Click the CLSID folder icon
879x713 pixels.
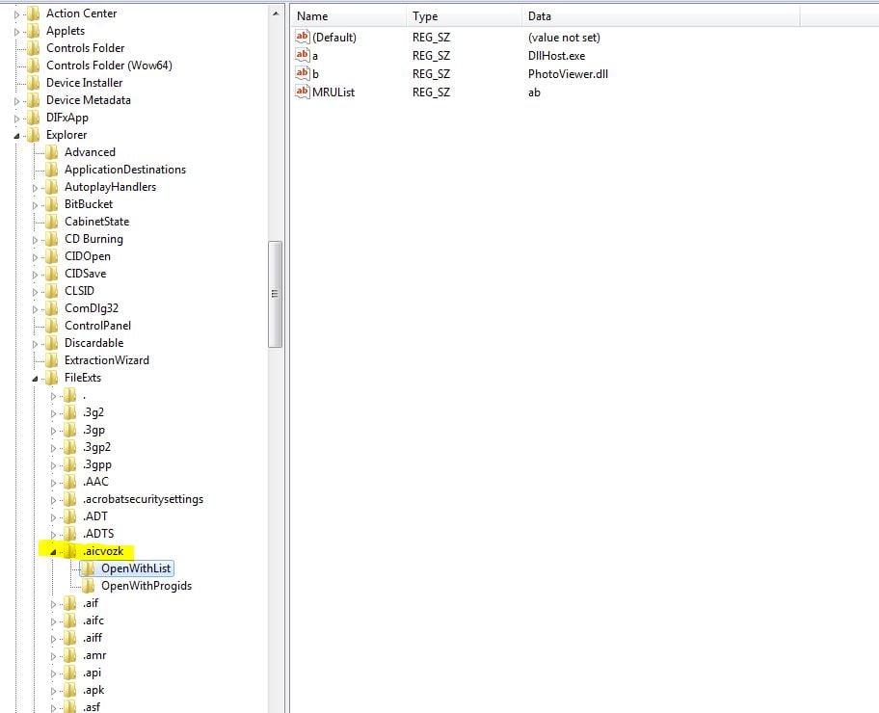(x=52, y=291)
